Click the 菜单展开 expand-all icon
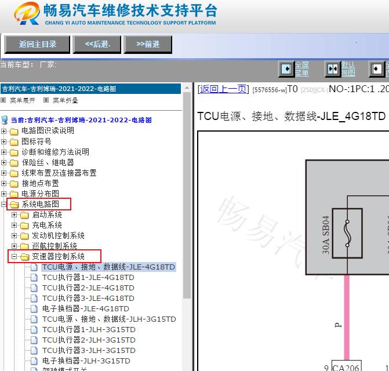Screen dimensions: 389x371 (x=3, y=100)
